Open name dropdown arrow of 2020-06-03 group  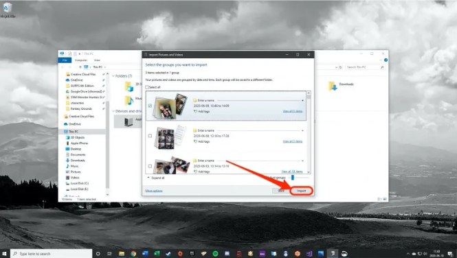pos(302,161)
